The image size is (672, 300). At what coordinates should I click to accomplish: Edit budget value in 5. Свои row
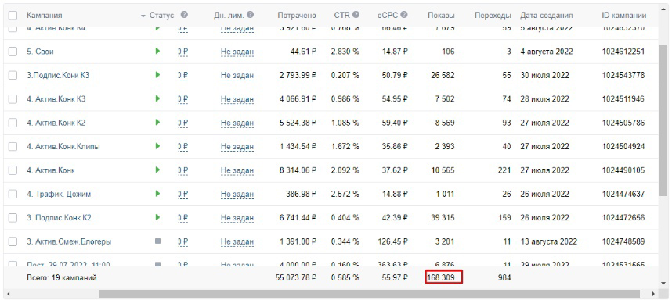(182, 52)
